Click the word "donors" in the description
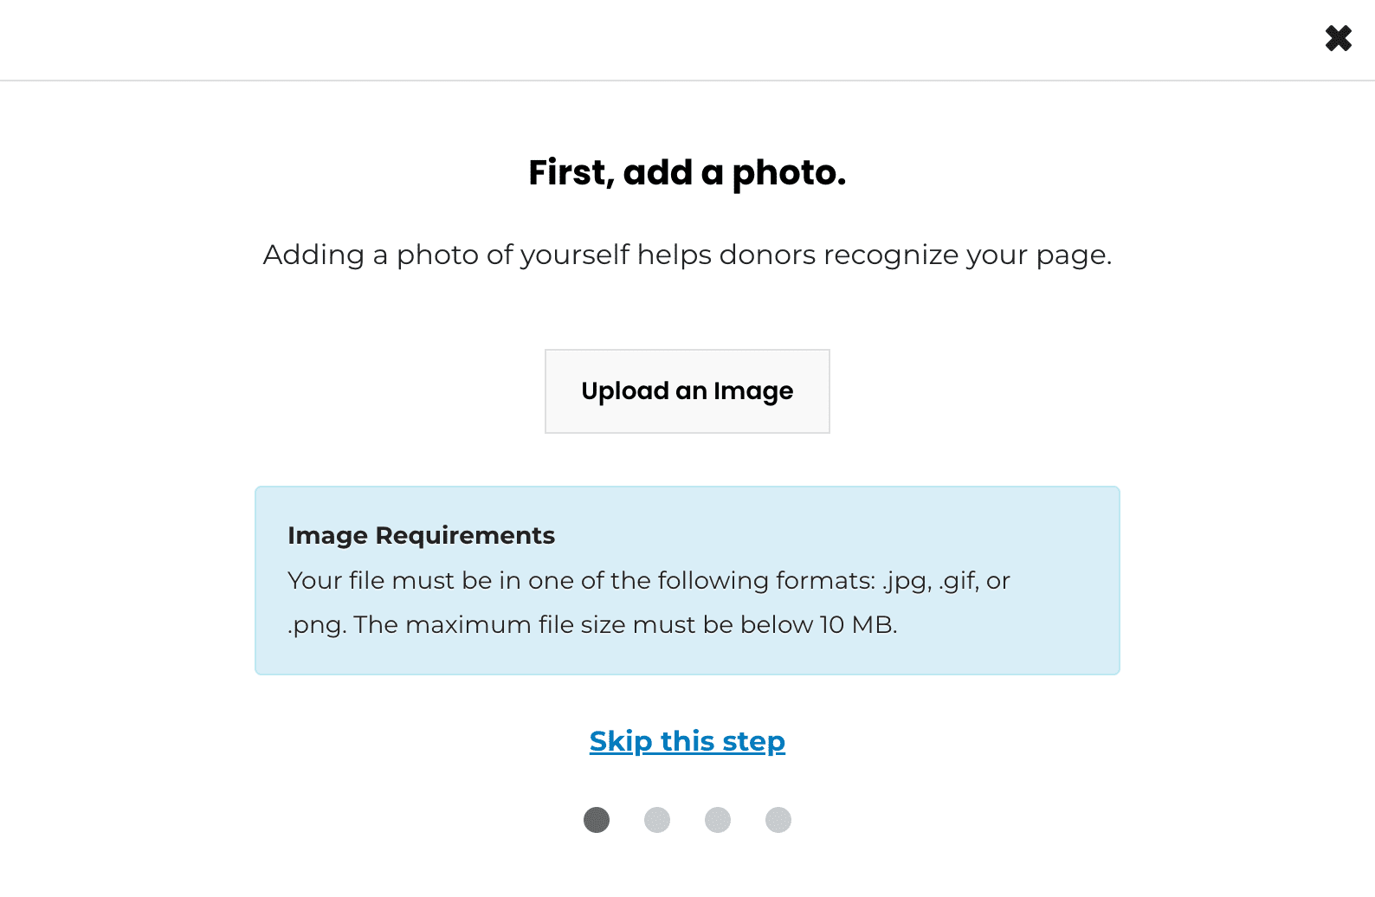Viewport: 1375px width, 897px height. click(766, 255)
